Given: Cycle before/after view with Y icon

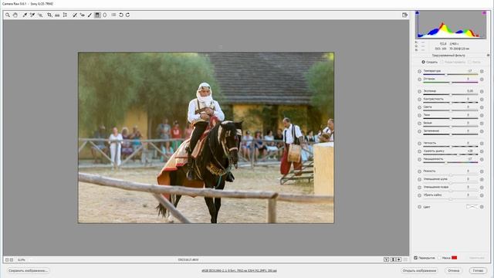Looking at the screenshot, I should 386,259.
